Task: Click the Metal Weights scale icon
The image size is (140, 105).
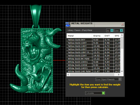Action: pos(68,24)
